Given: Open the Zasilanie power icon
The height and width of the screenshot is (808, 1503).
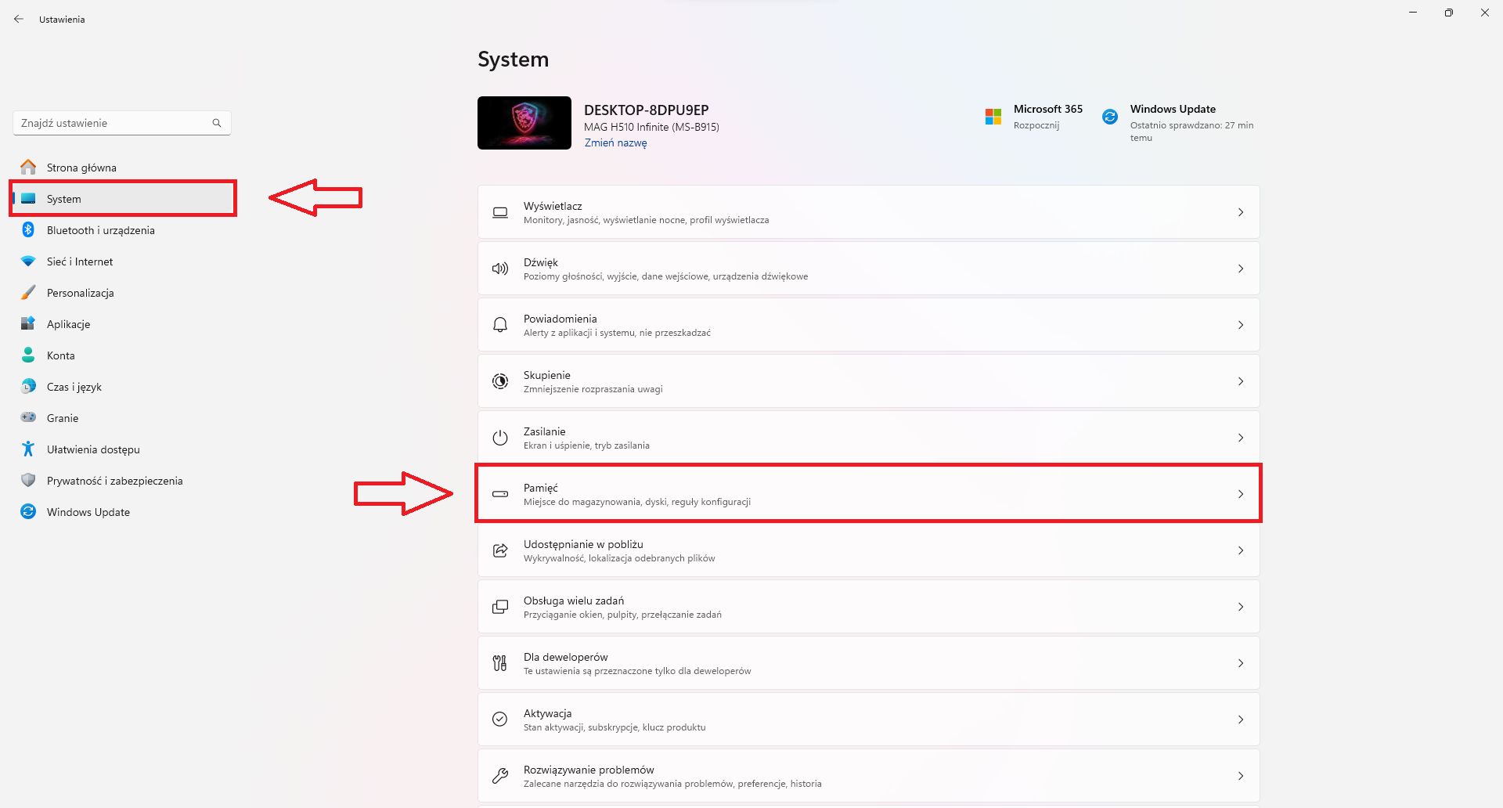Looking at the screenshot, I should 500,437.
